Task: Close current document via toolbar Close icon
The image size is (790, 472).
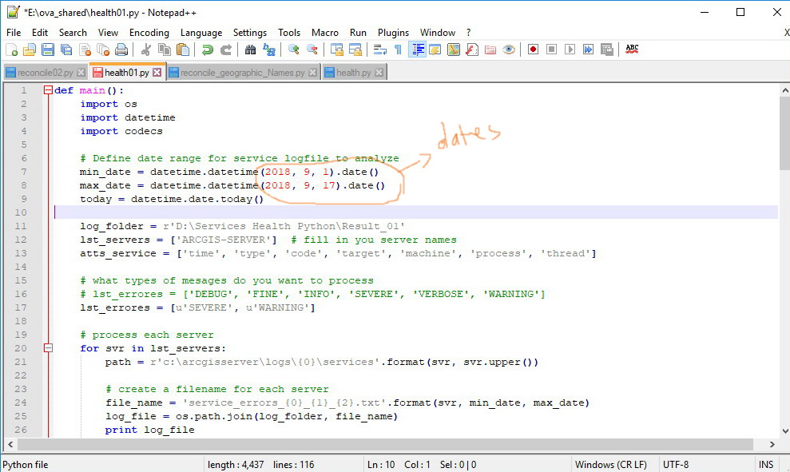Action: 85,50
